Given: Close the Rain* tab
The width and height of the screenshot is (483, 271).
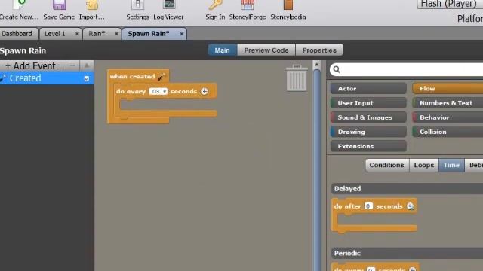Looking at the screenshot, I should coord(116,34).
